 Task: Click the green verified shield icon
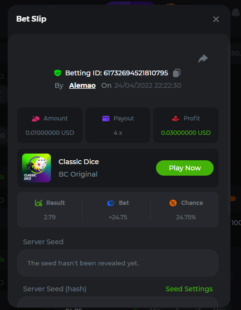coord(58,73)
